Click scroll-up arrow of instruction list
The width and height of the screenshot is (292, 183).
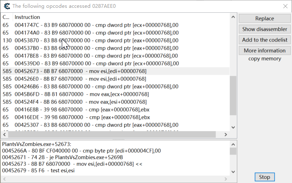233,17
